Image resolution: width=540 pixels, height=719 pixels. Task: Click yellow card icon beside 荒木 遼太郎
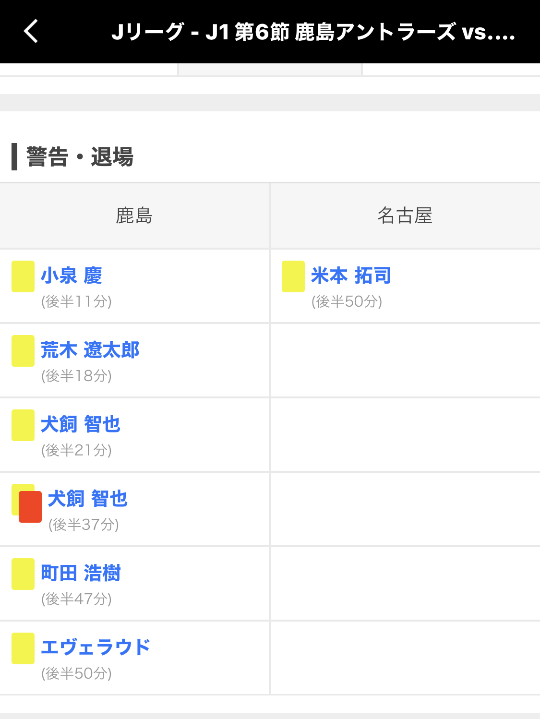(x=23, y=351)
